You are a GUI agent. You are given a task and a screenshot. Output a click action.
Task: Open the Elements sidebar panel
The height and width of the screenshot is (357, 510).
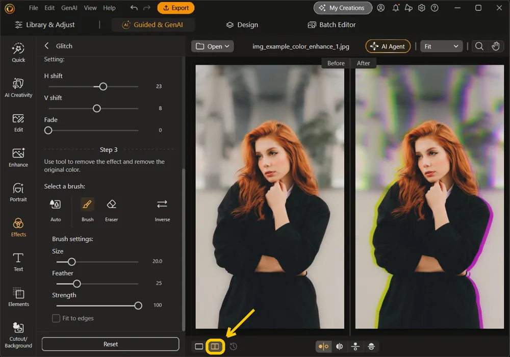pyautogui.click(x=18, y=297)
